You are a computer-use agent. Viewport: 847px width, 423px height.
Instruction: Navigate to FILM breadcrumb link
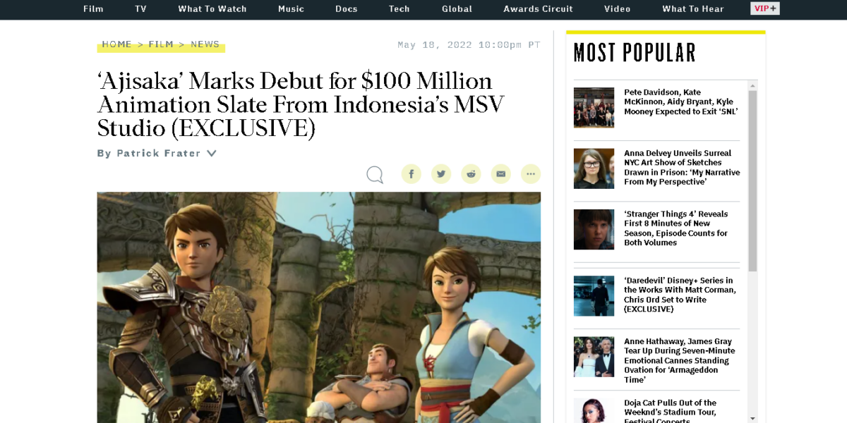pyautogui.click(x=161, y=44)
